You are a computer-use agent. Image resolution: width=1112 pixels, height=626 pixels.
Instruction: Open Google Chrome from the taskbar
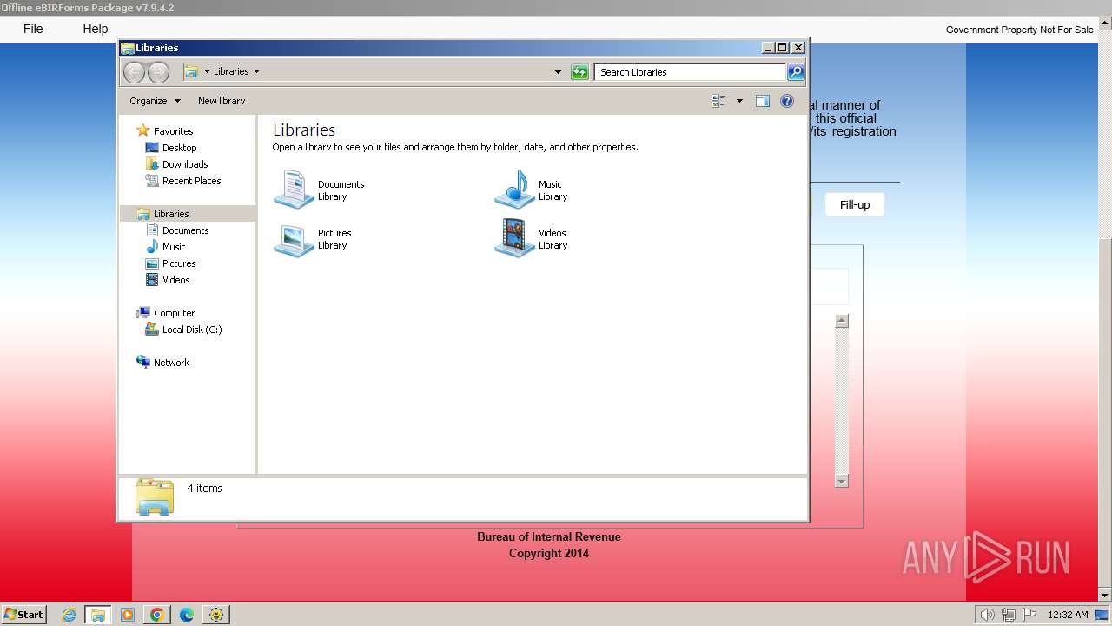(x=157, y=615)
